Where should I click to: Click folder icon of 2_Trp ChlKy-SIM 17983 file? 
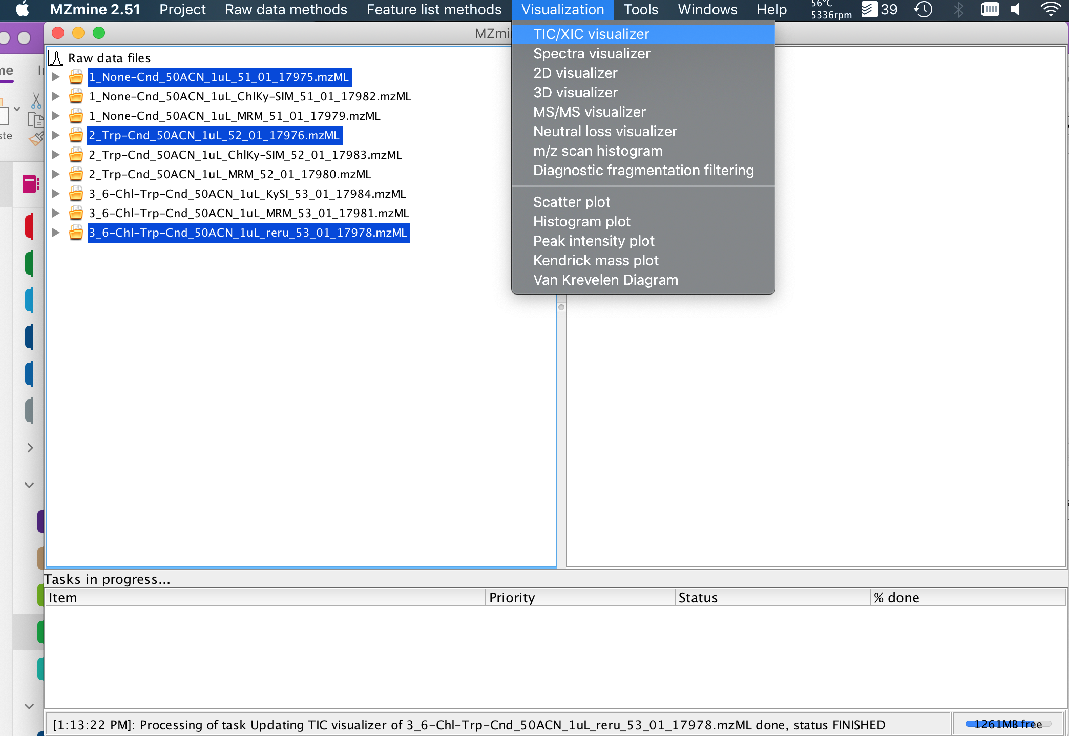coord(76,155)
